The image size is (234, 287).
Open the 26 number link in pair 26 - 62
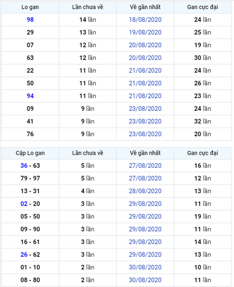click(24, 254)
